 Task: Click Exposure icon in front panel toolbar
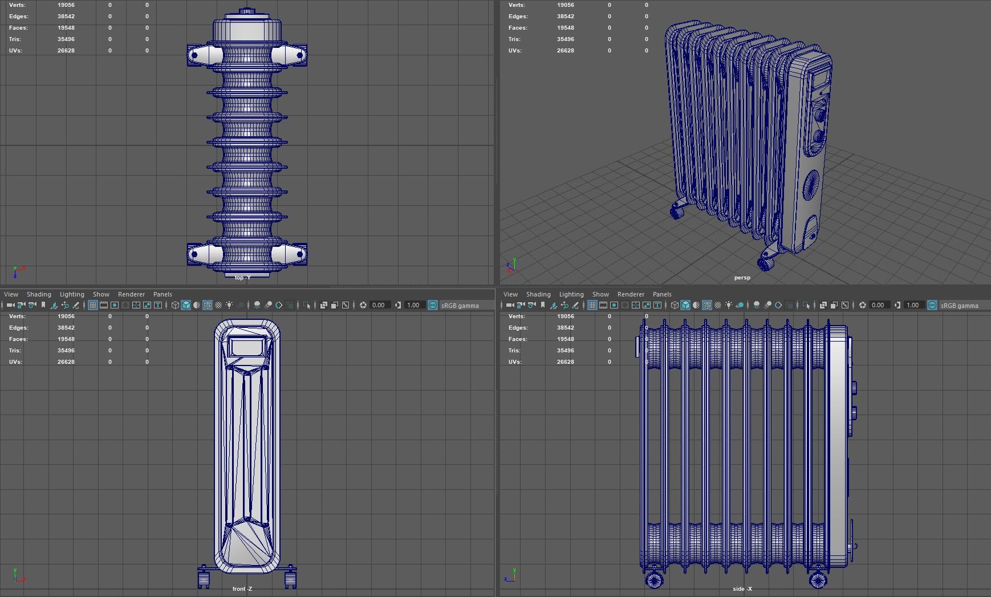pyautogui.click(x=362, y=305)
